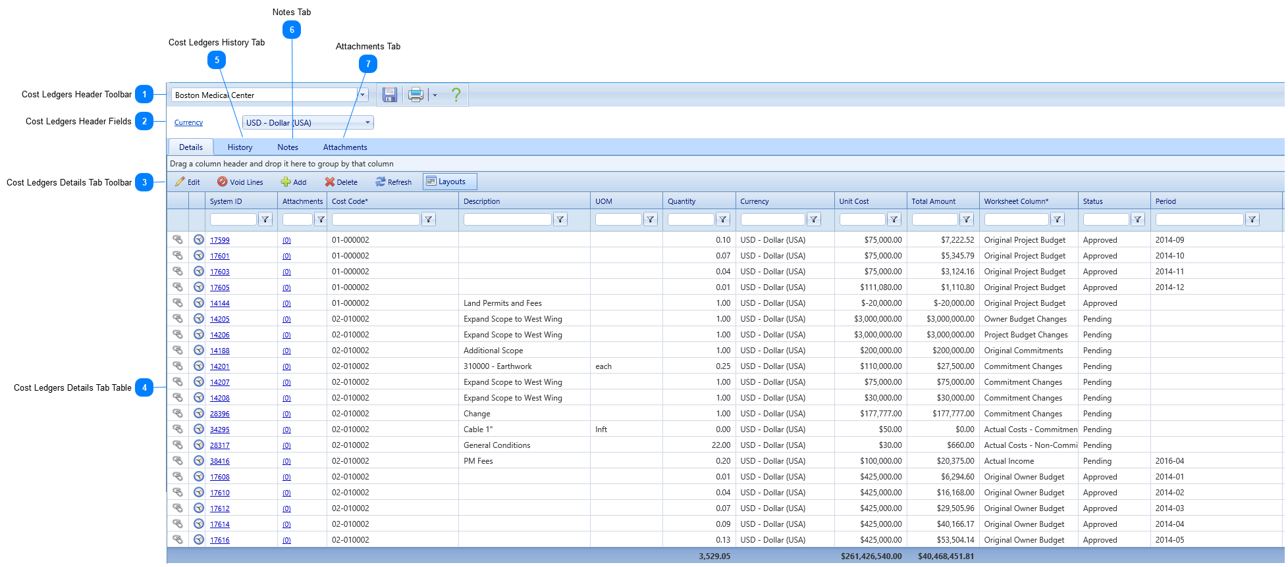Screen dimensions: 1288x567
Task: Click the circular status icon for row 17603
Action: 198,271
